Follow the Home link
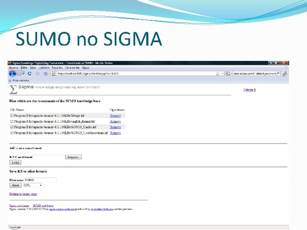This screenshot has width=307, height=230. [249, 90]
